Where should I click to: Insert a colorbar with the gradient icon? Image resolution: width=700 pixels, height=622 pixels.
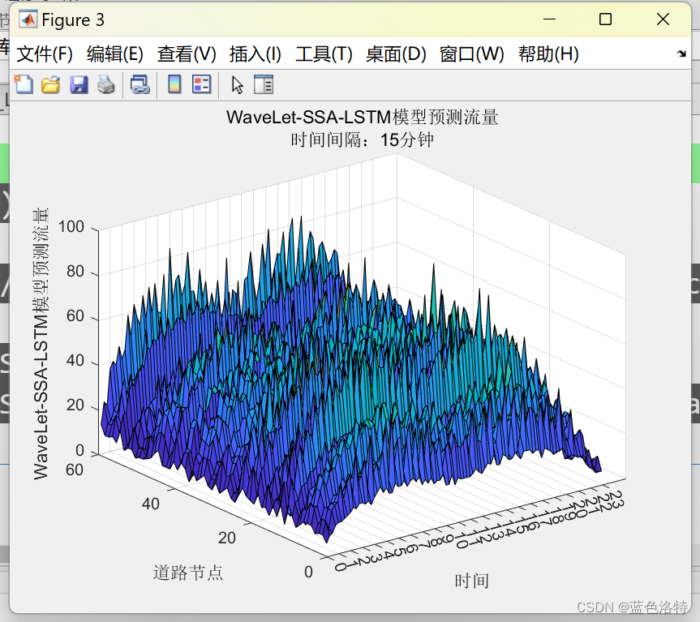pos(174,84)
